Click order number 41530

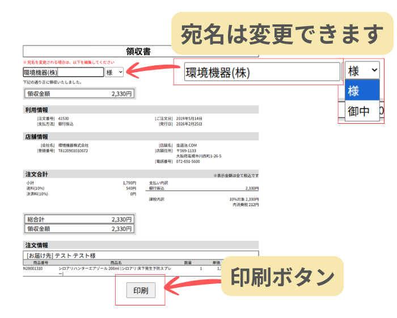click(64, 119)
